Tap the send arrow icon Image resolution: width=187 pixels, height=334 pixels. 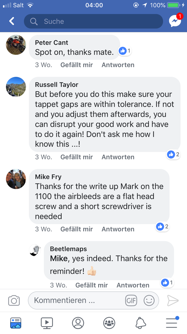(173, 301)
